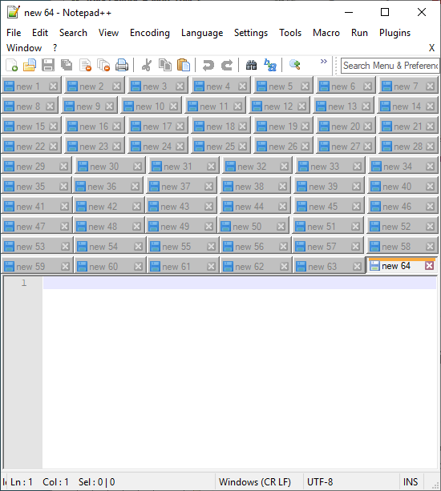The height and width of the screenshot is (491, 441).
Task: Open the Encoding menu
Action: pos(150,33)
